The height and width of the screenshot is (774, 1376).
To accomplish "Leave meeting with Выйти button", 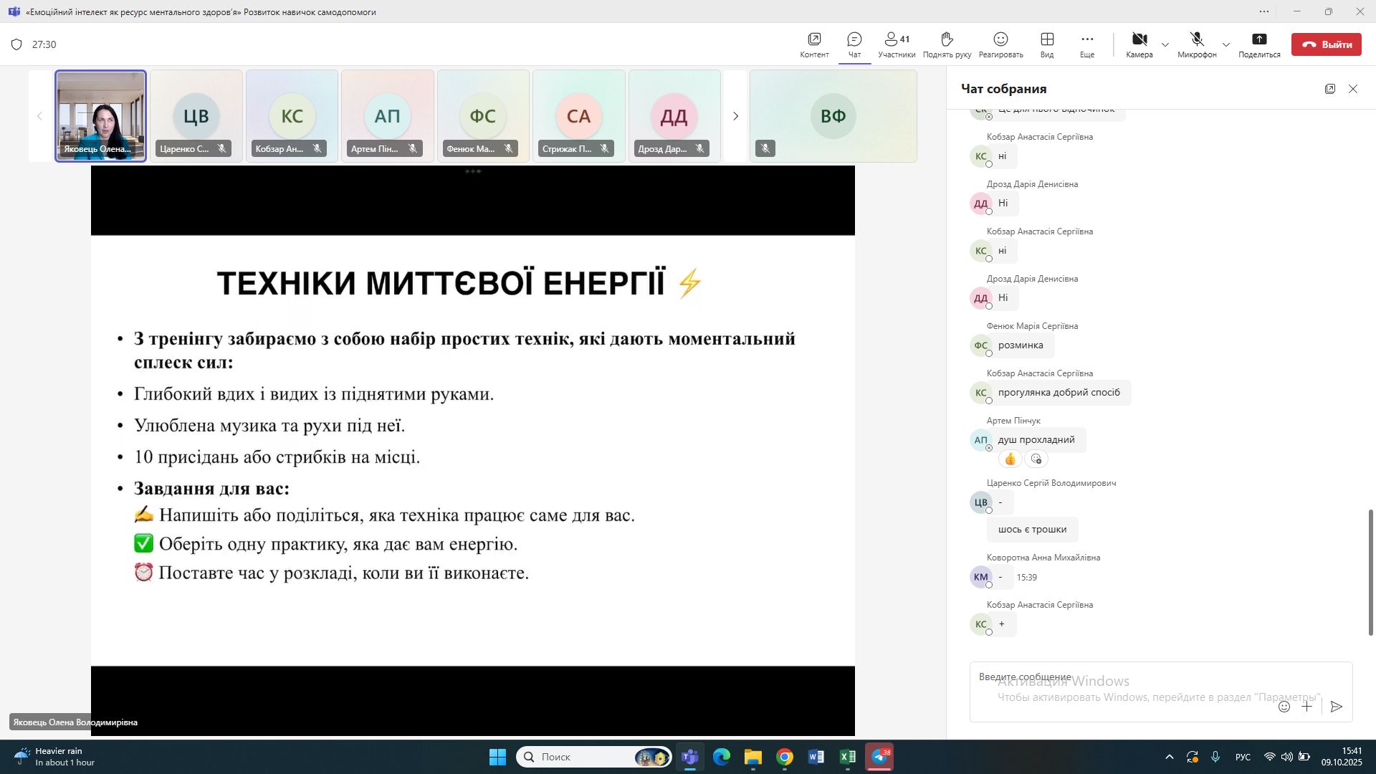I will point(1326,44).
